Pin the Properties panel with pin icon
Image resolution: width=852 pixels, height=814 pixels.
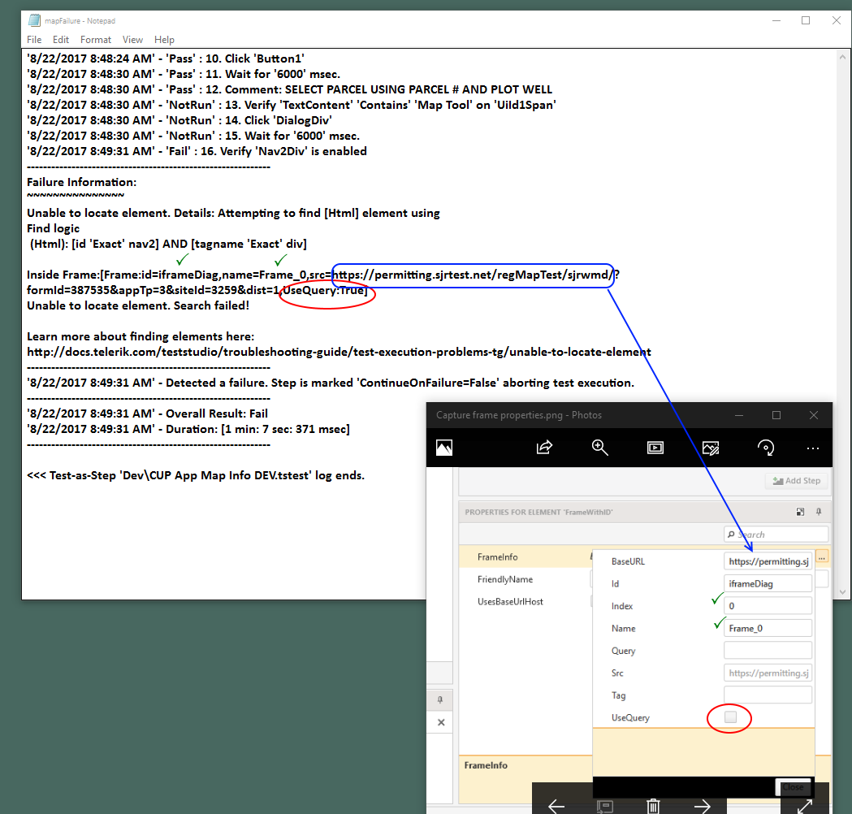(x=819, y=513)
